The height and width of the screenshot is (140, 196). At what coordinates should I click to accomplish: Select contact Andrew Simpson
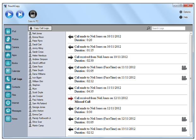point(38,59)
